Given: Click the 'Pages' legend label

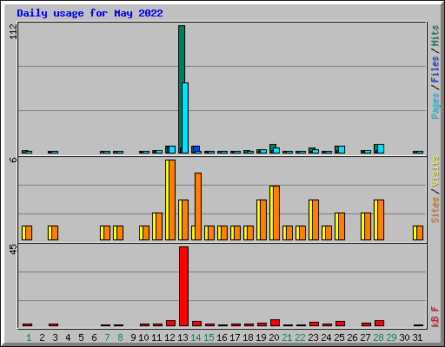Looking at the screenshot, I should point(435,106).
